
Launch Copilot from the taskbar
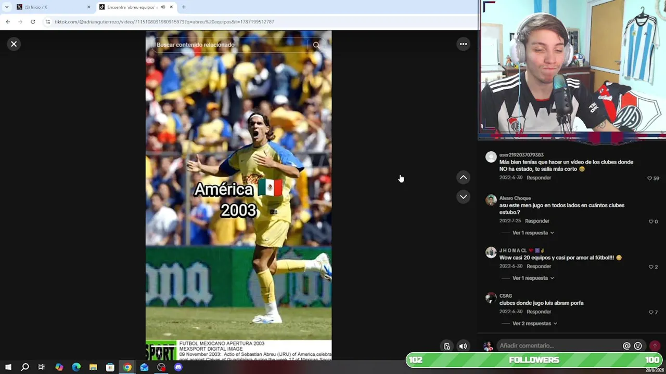click(x=59, y=367)
